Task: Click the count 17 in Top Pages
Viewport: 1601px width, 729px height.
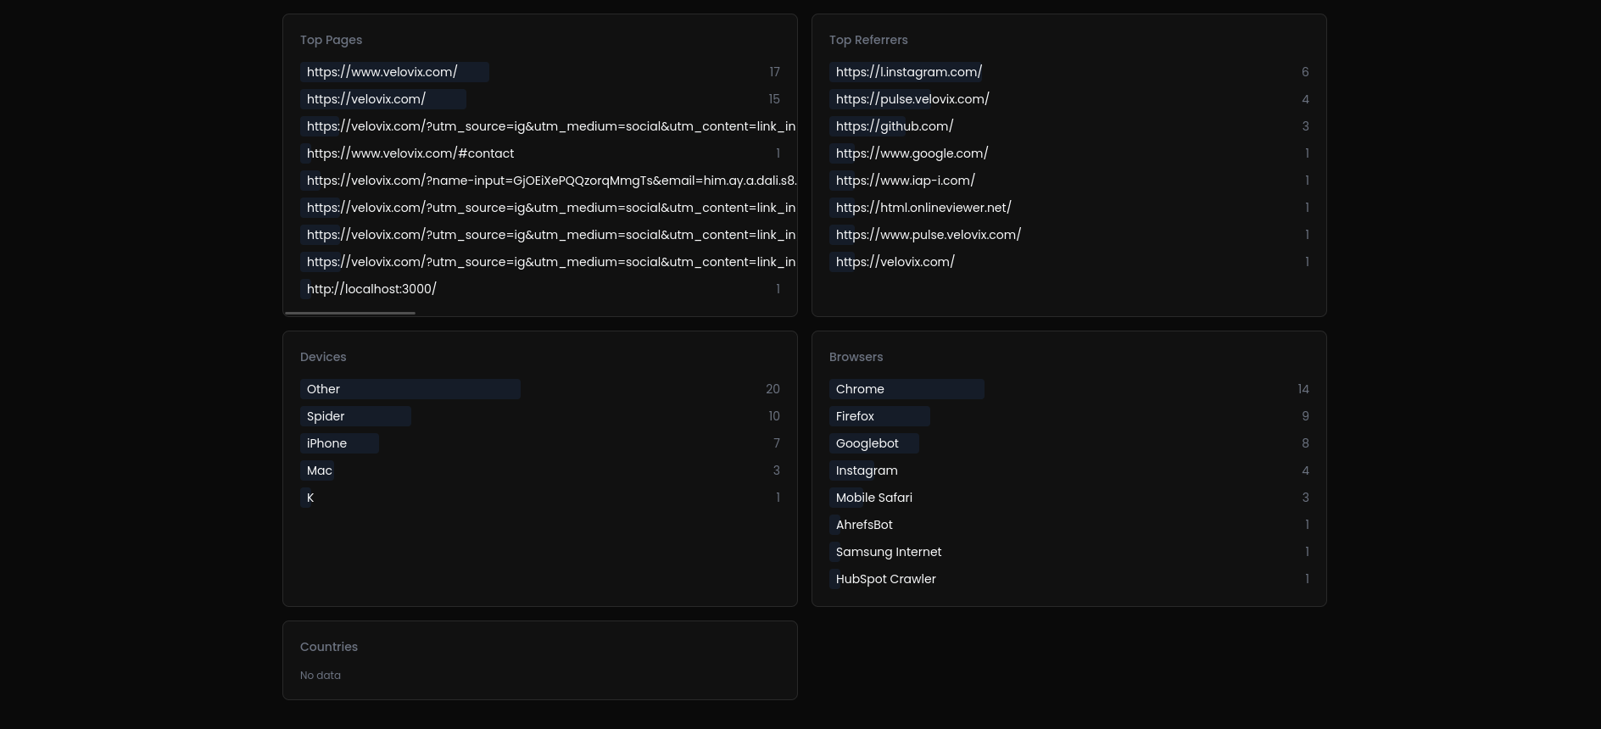Action: tap(774, 72)
